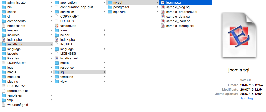The width and height of the screenshot is (266, 112).
Task: Click the sample_testing.sql file icon
Action: coord(163,26)
